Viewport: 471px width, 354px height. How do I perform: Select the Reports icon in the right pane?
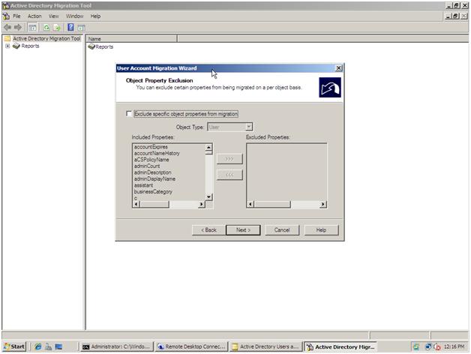click(91, 46)
